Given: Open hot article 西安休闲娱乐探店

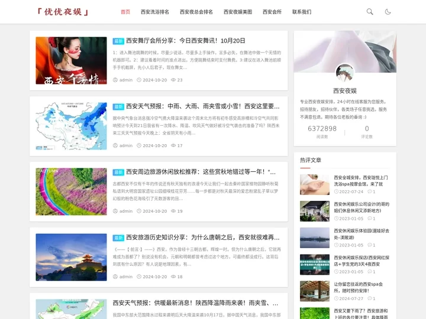Looking at the screenshot, I should (362, 261).
